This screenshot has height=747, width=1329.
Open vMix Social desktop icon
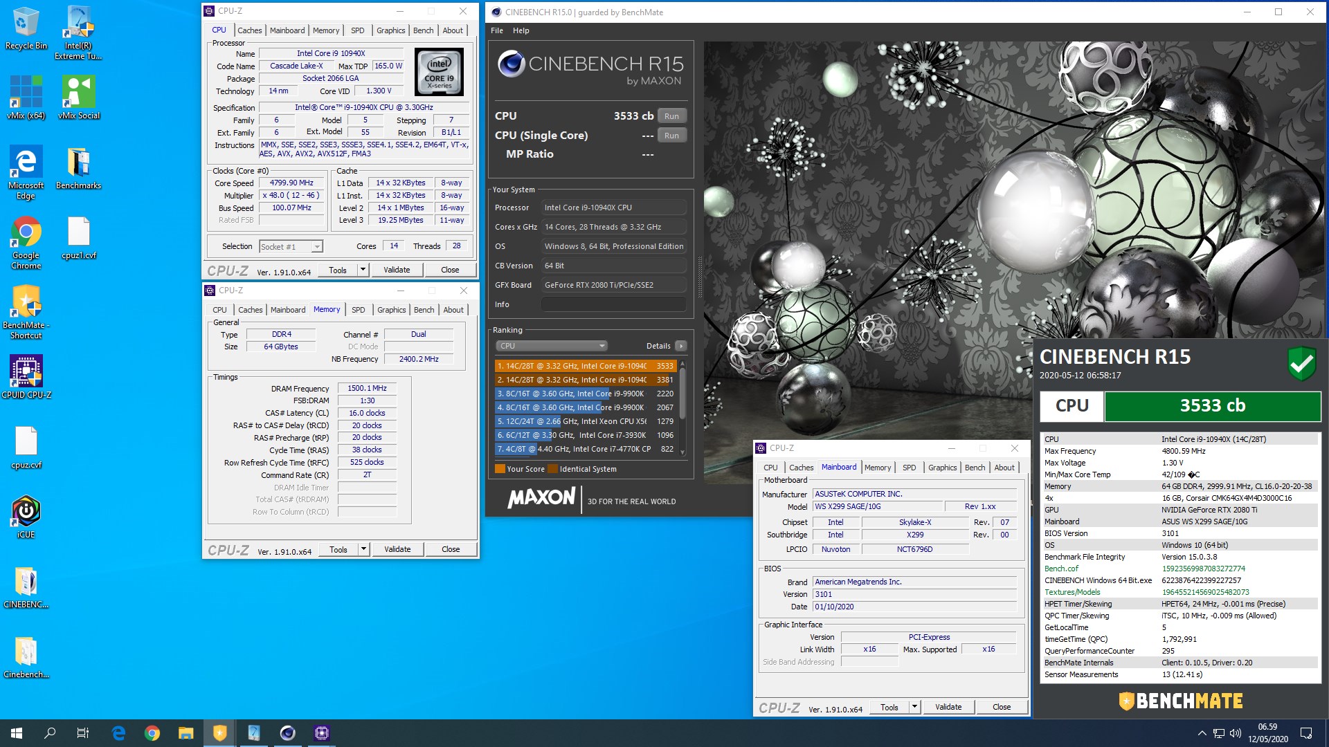tap(78, 98)
